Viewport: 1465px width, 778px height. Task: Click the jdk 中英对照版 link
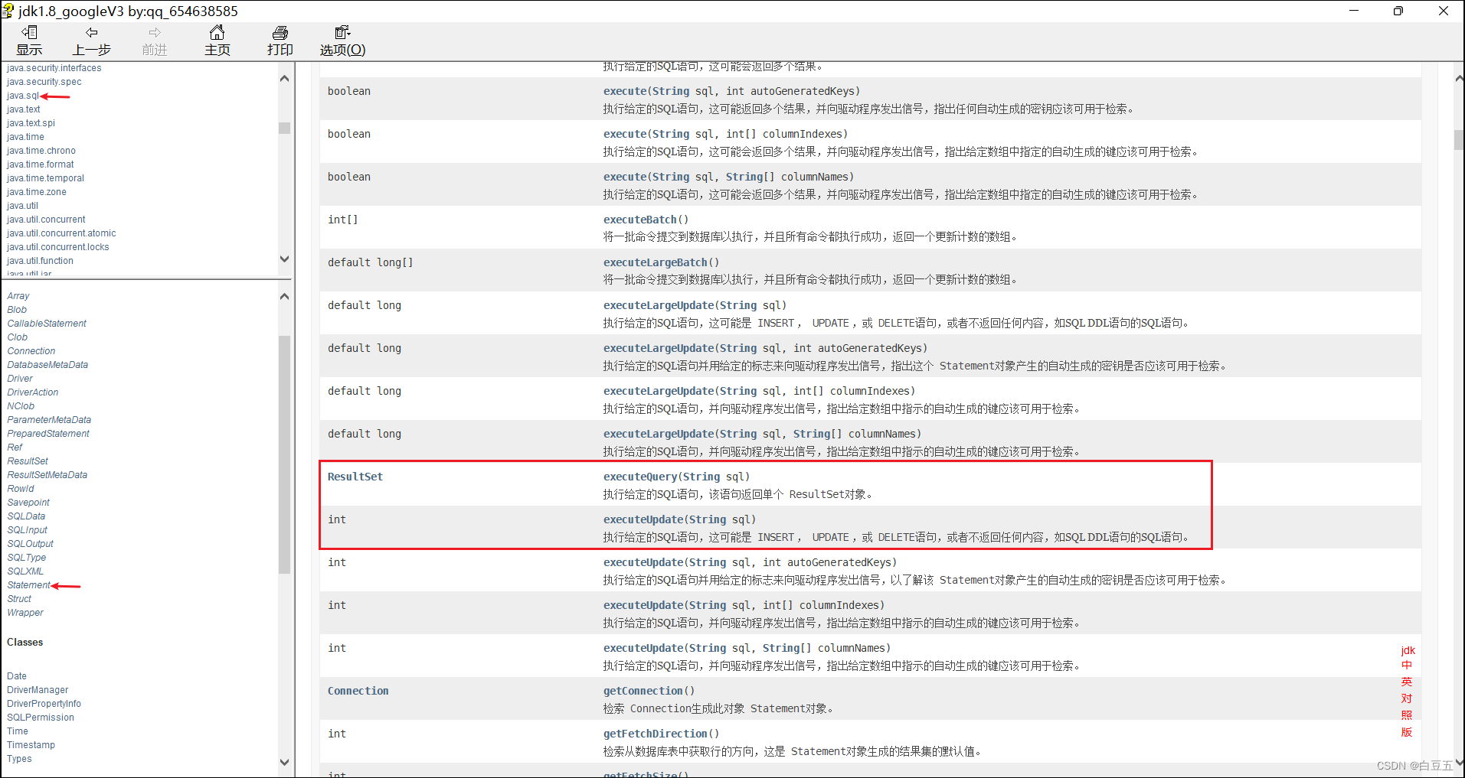1408,691
